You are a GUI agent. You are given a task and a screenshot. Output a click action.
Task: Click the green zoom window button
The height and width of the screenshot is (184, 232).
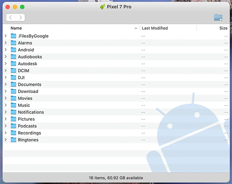[22, 7]
